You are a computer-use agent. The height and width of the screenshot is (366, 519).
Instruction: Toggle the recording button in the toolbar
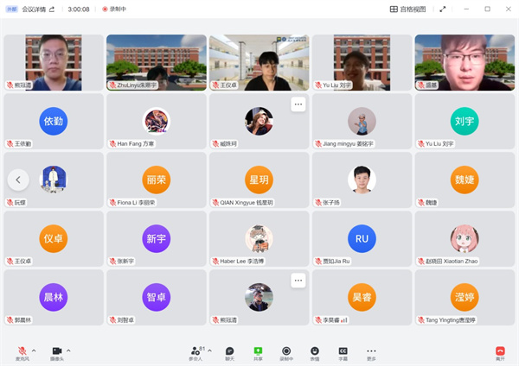click(286, 351)
